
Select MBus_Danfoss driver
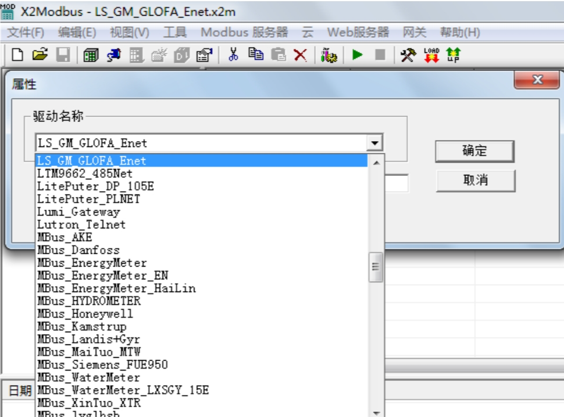coord(201,250)
